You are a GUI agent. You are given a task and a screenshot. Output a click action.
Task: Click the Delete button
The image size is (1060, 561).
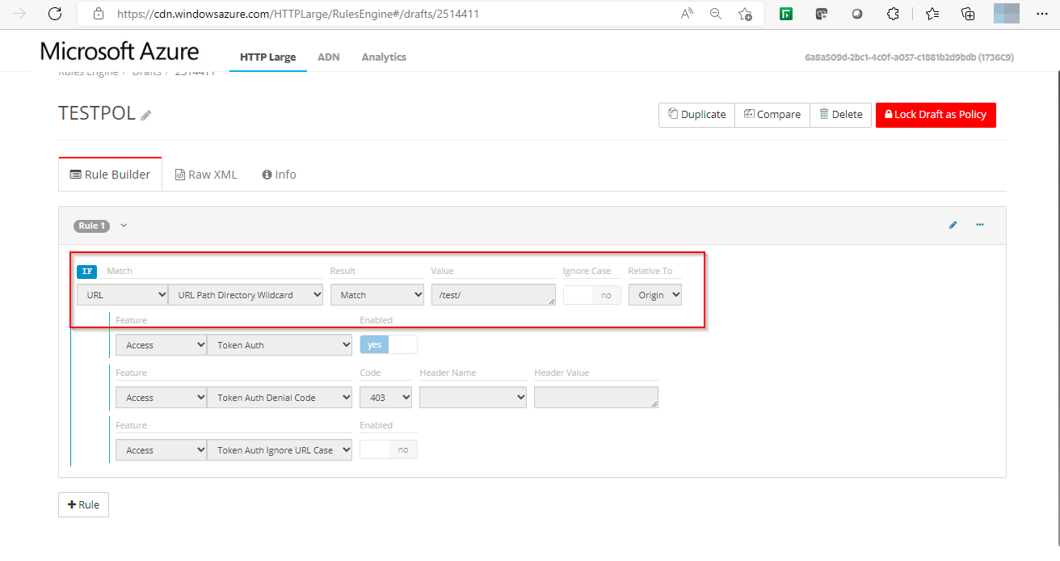pyautogui.click(x=841, y=115)
